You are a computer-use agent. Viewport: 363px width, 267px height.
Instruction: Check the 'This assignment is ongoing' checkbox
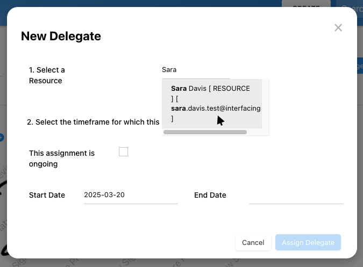(124, 152)
